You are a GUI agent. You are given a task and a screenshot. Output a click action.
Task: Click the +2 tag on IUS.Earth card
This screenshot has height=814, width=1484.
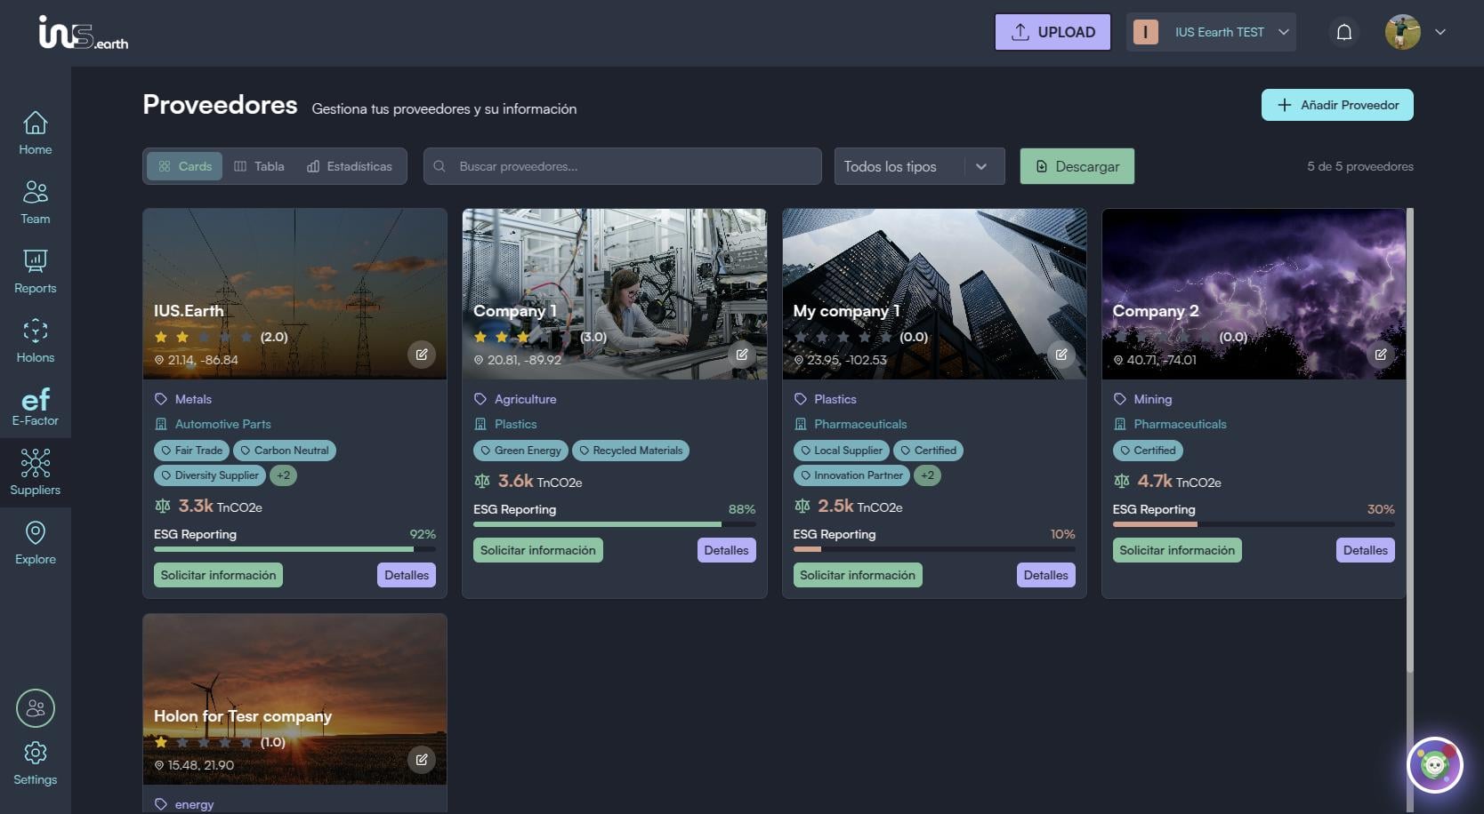tap(283, 475)
